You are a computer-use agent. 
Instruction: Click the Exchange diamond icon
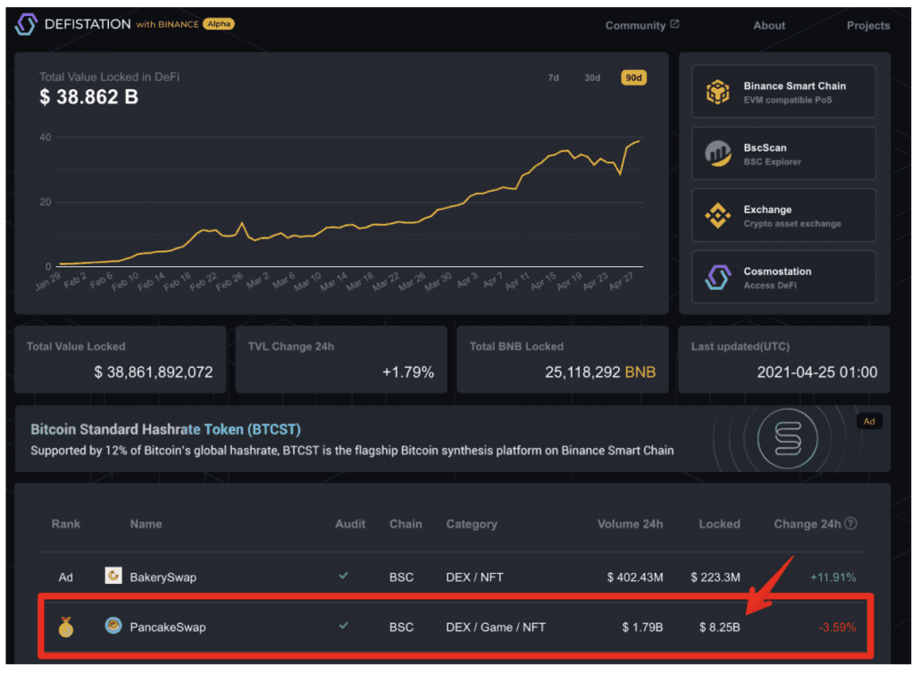click(718, 216)
